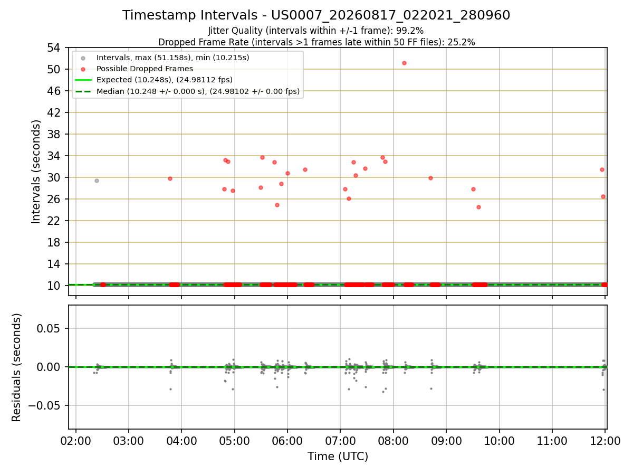Click the top red dropped-frame dot near 11:57
Screen dimensions: 633x475
point(602,169)
